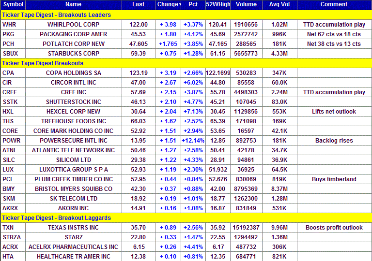
Task: Select the THS symbol cell
Action: [13, 121]
